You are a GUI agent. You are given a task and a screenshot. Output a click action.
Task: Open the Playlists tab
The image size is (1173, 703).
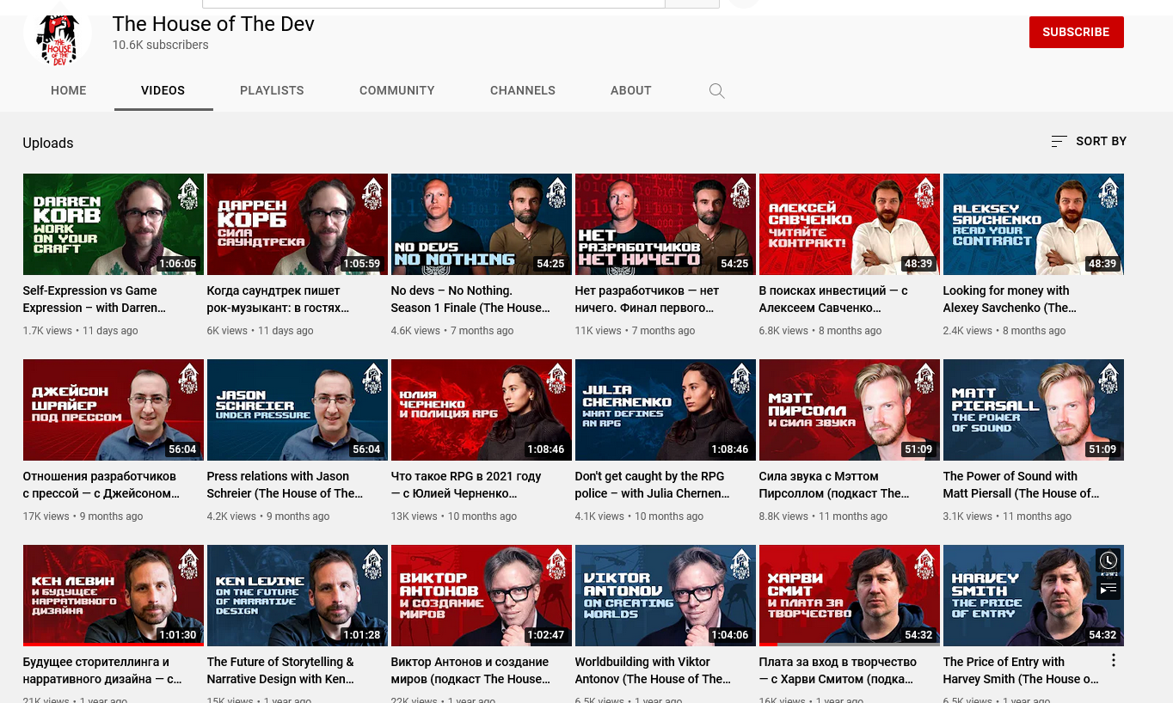point(272,90)
